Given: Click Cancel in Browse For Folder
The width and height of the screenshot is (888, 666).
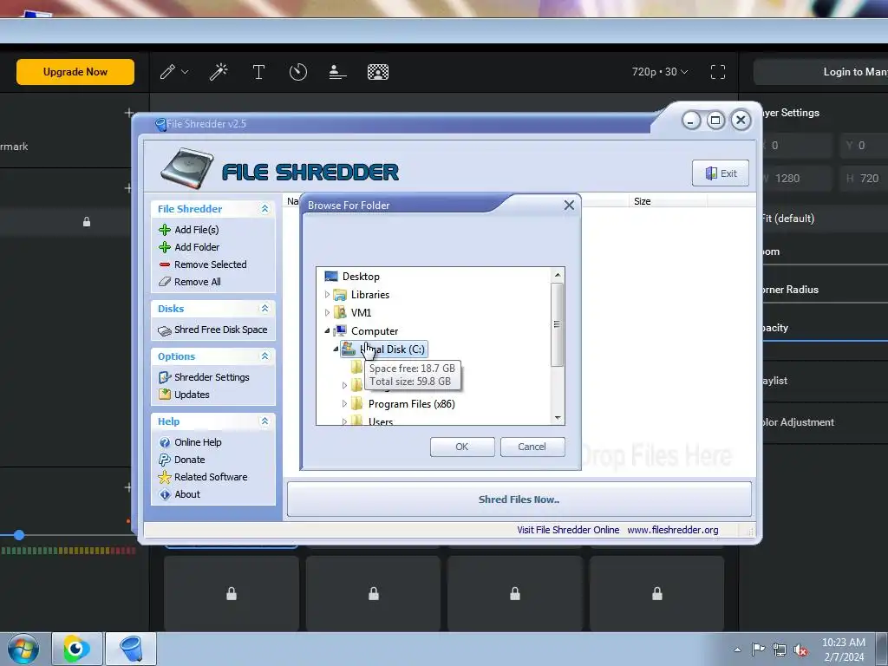Looking at the screenshot, I should pos(532,447).
